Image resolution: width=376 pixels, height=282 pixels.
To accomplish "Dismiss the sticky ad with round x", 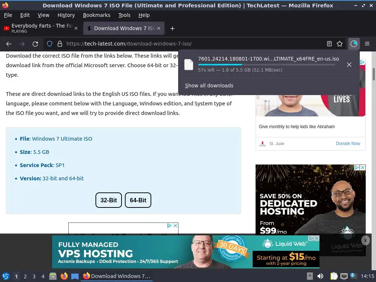I will (x=365, y=241).
